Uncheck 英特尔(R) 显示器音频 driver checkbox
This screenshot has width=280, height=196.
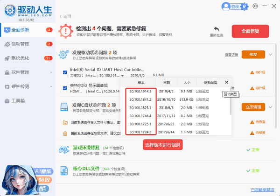tap(65, 87)
